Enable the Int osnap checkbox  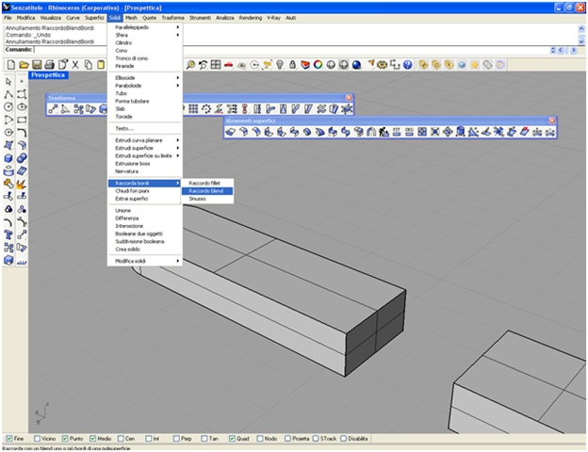[x=149, y=439]
